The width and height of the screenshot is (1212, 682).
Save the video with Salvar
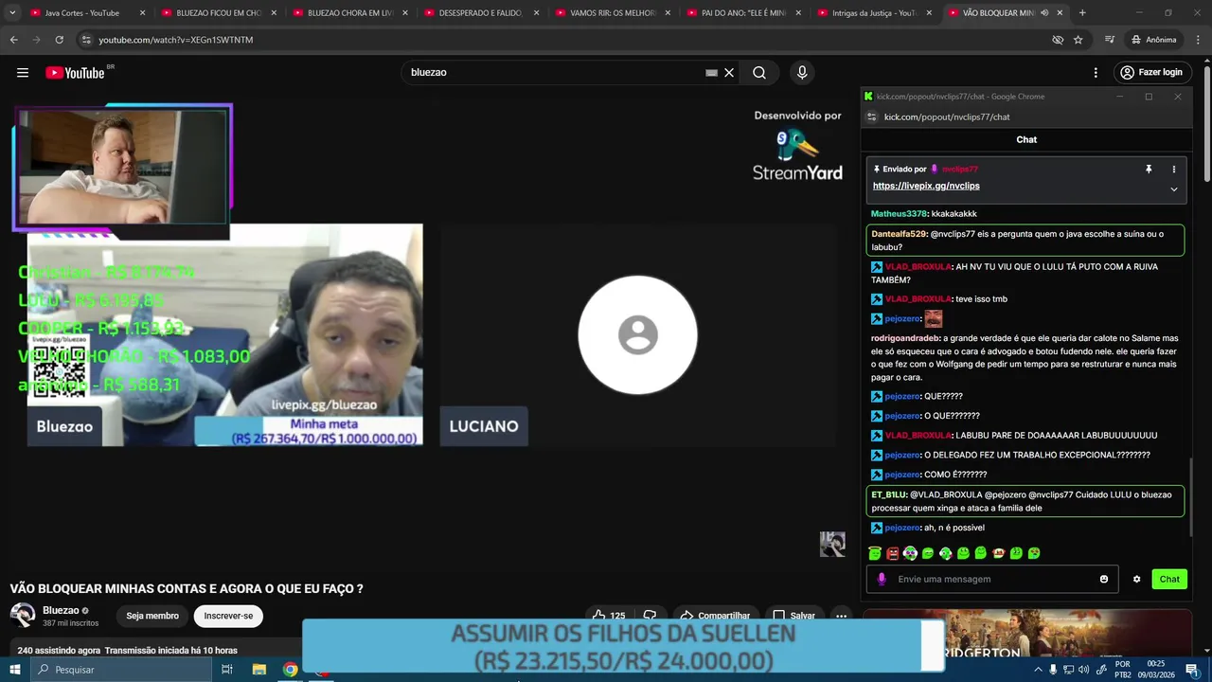click(793, 616)
